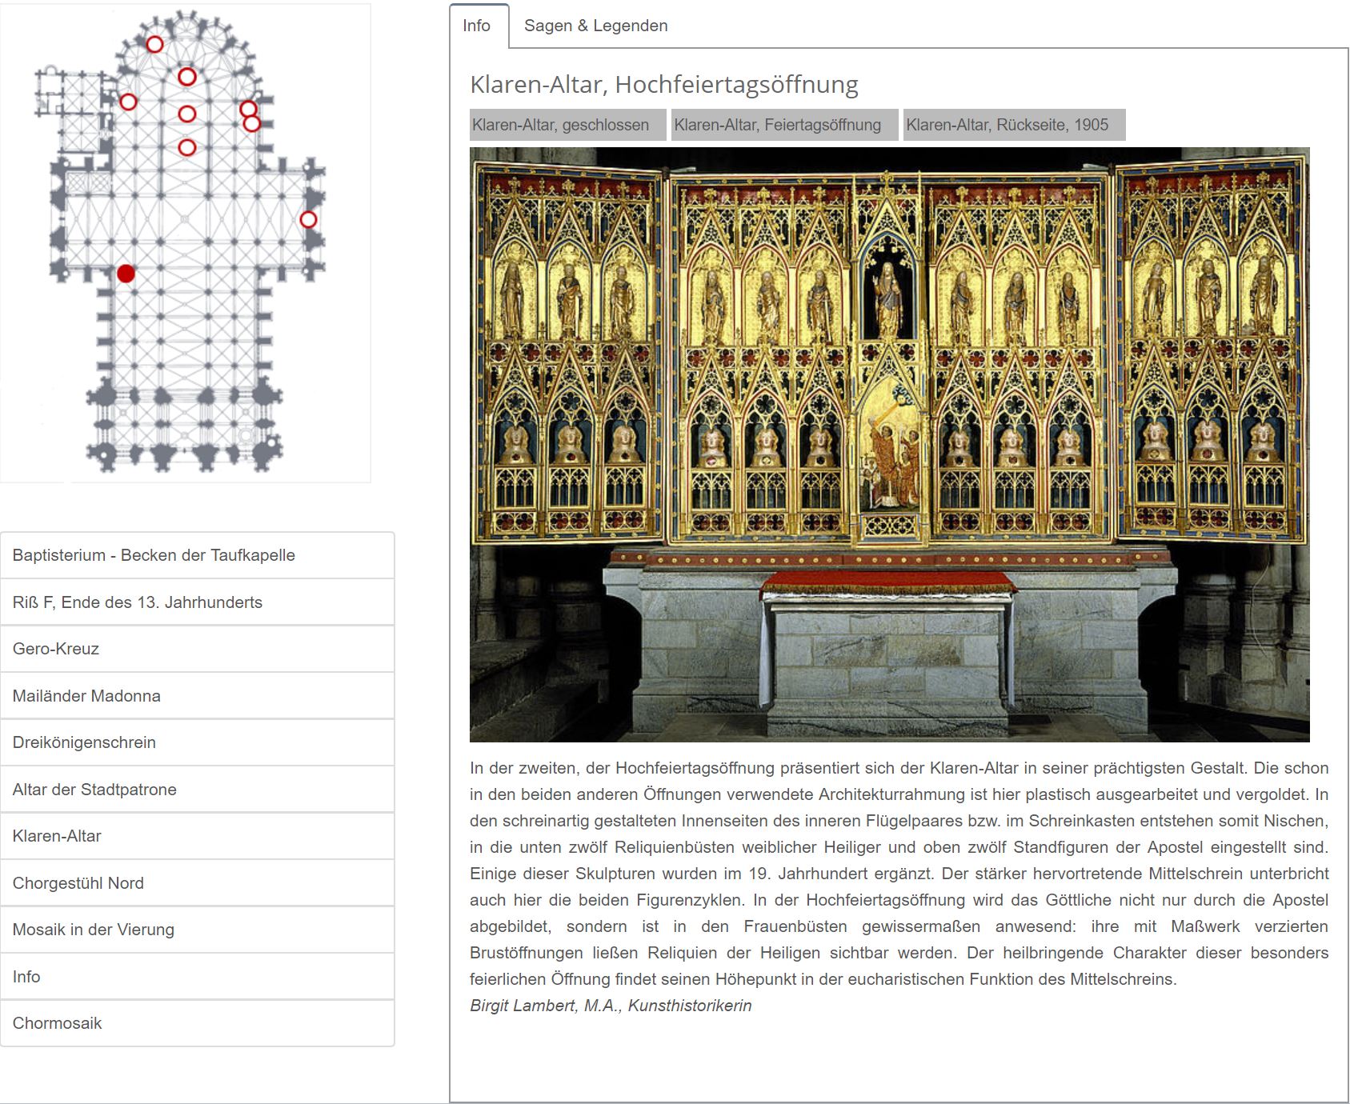The height and width of the screenshot is (1104, 1350).
Task: Select the topmost hollow marker in the apse
Action: point(154,44)
